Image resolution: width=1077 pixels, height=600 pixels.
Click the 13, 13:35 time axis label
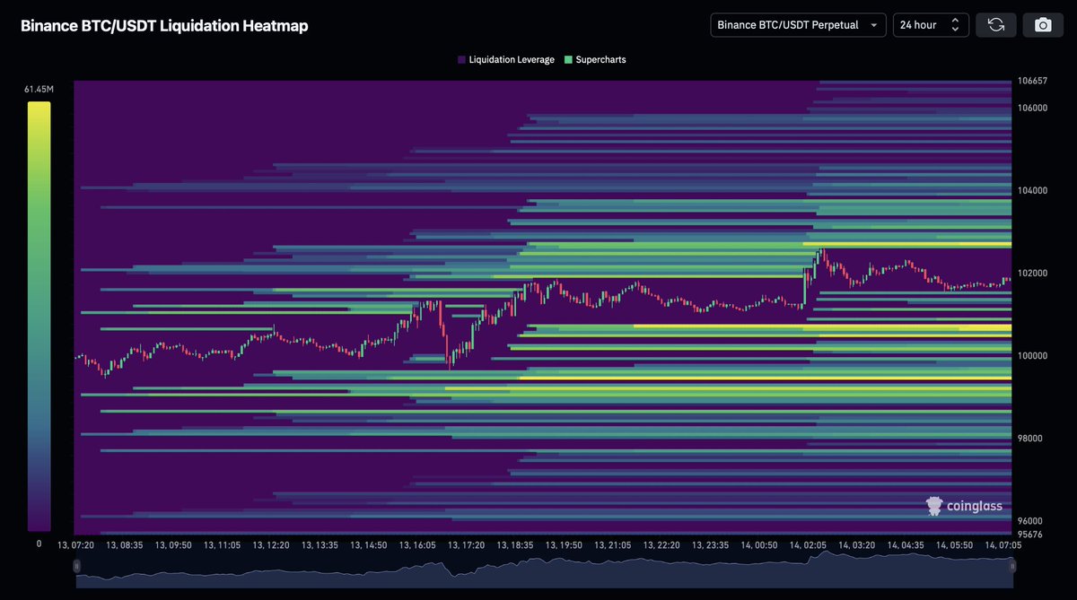click(x=320, y=544)
